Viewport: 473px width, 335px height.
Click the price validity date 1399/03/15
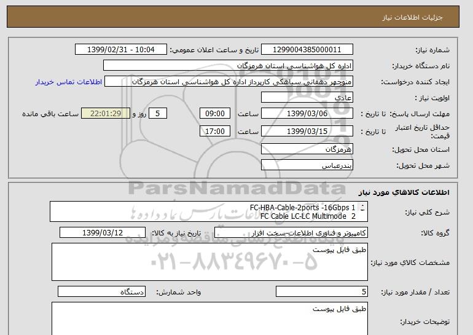307,131
